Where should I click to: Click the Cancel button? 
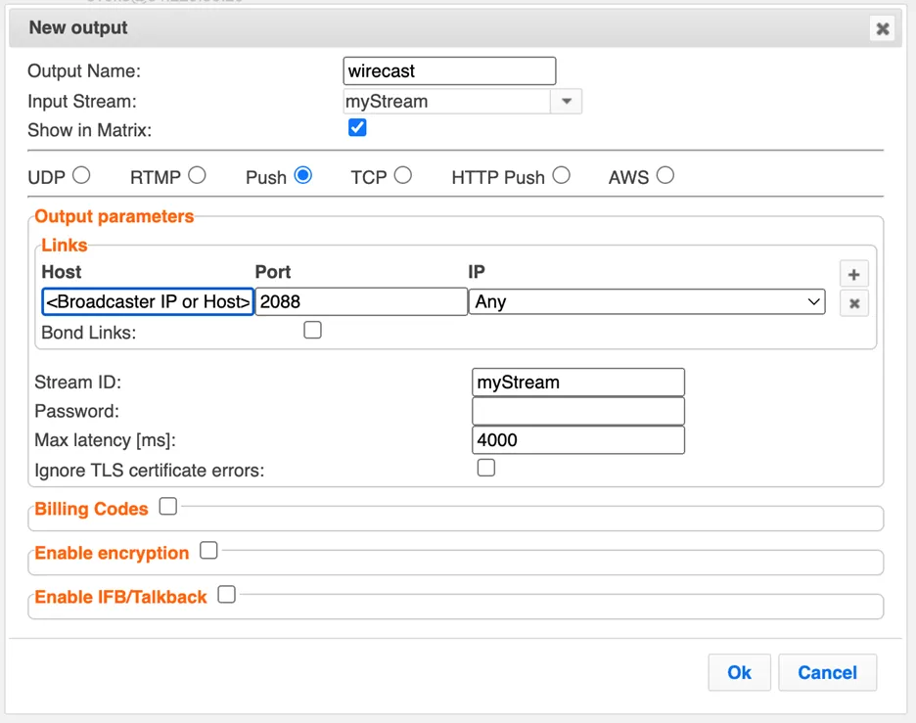(x=827, y=672)
